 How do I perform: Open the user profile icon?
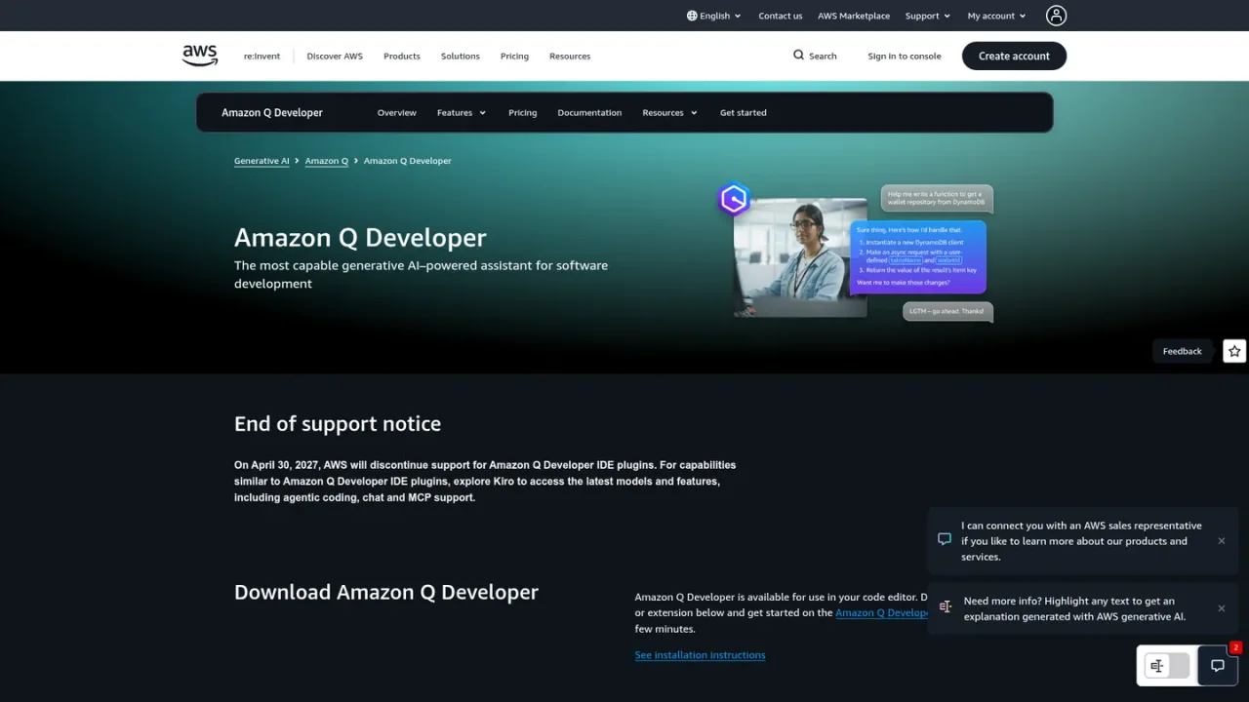pos(1056,16)
